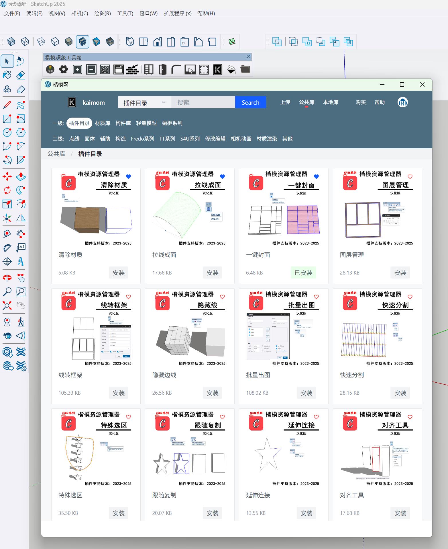This screenshot has height=549, width=448.
Task: Activate the Line pencil tool
Action: point(7,105)
